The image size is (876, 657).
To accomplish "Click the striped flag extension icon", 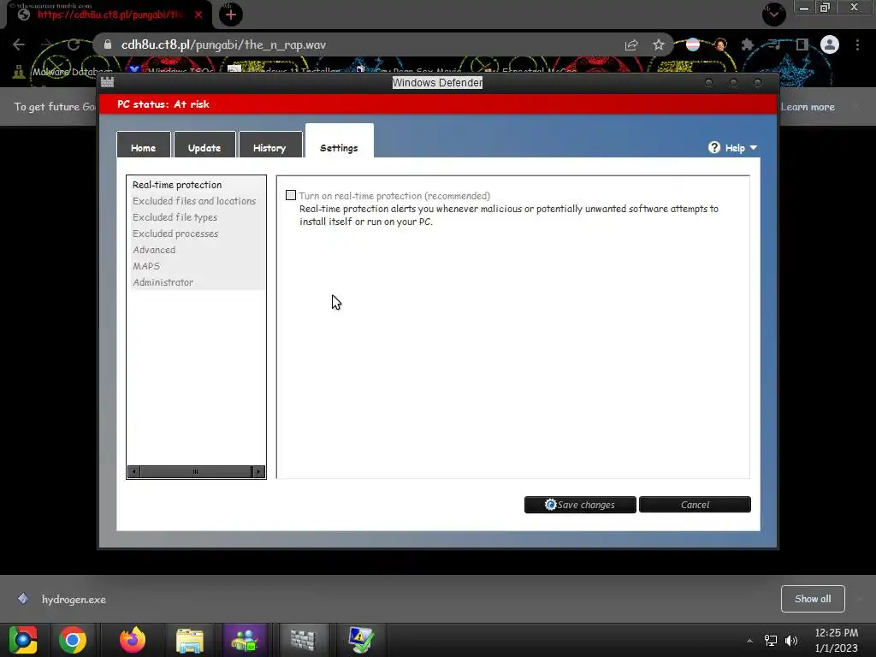I will pos(693,44).
